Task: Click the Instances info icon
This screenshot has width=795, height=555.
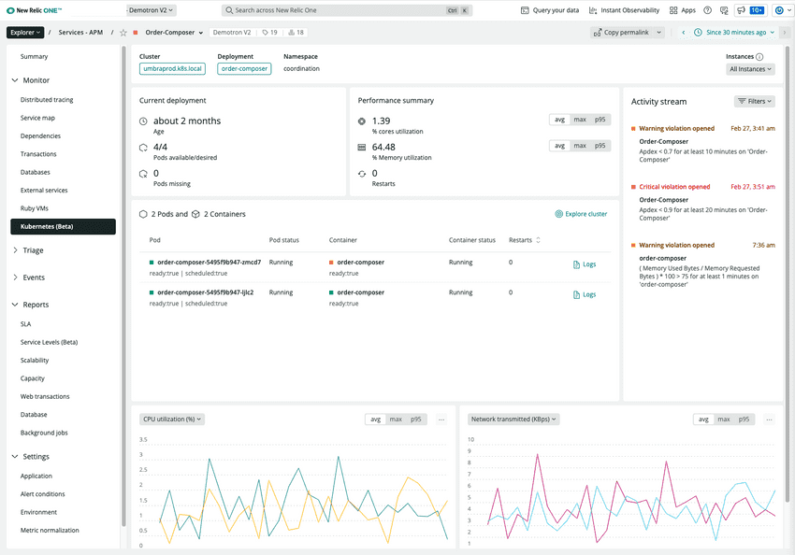Action: pyautogui.click(x=759, y=57)
